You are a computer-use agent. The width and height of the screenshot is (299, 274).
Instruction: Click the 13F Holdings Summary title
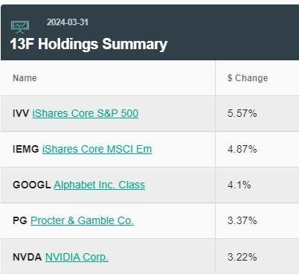point(89,44)
